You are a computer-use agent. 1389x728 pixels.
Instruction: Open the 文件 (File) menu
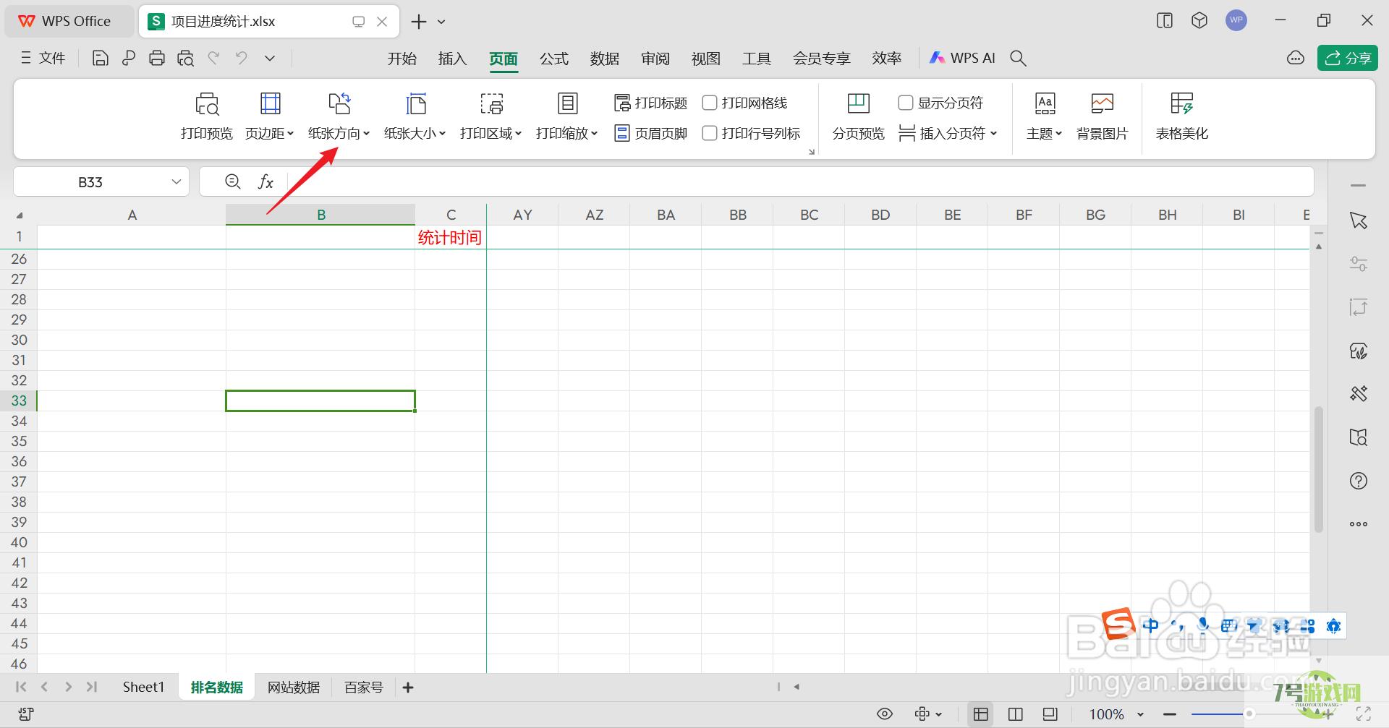pos(43,59)
